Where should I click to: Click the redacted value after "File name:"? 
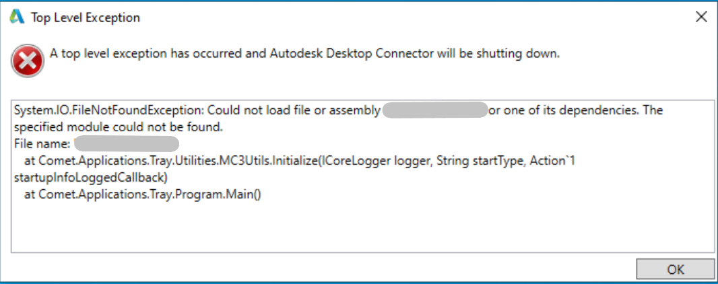(x=126, y=143)
